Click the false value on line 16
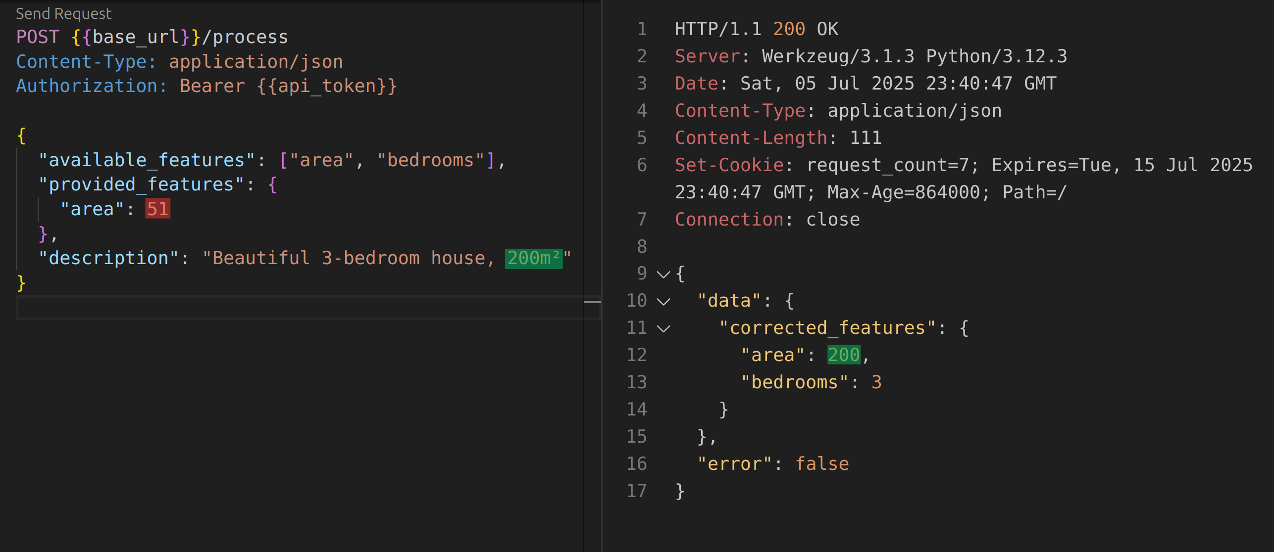The width and height of the screenshot is (1274, 552). (x=822, y=464)
